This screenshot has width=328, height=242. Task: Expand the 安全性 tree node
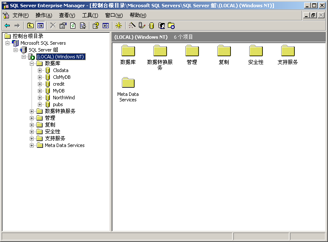click(x=32, y=132)
